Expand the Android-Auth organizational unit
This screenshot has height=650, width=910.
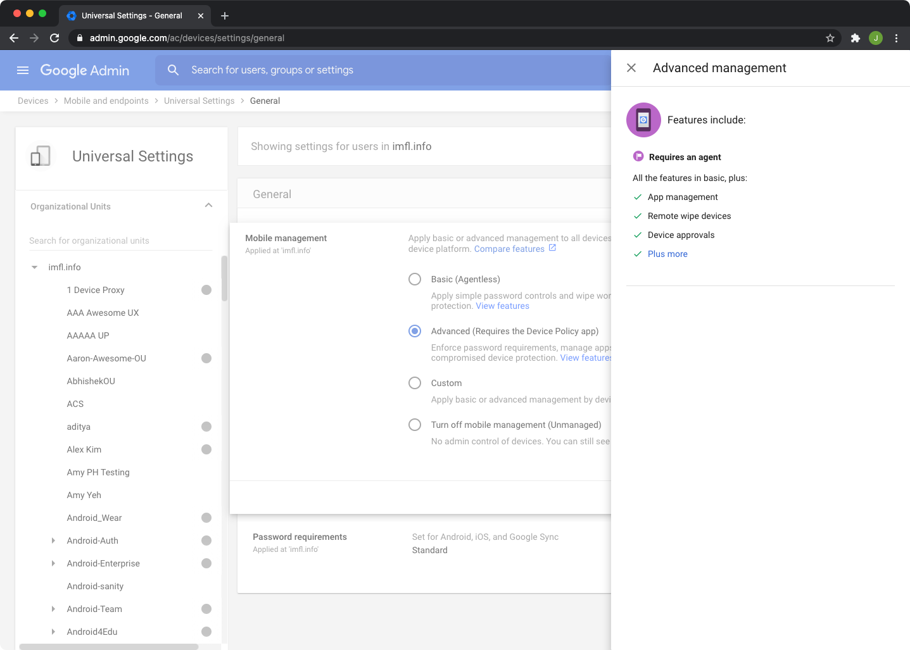pyautogui.click(x=53, y=541)
